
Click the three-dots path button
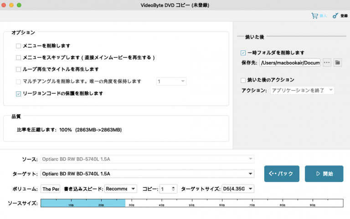tap(327, 62)
